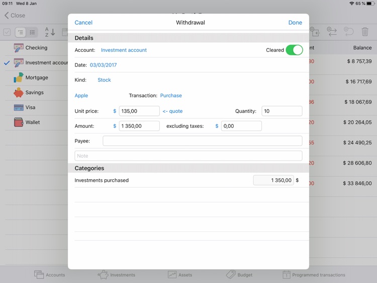Screen dimensions: 377x283
Task: Open the date picker 03/03/2017
Action: point(103,65)
